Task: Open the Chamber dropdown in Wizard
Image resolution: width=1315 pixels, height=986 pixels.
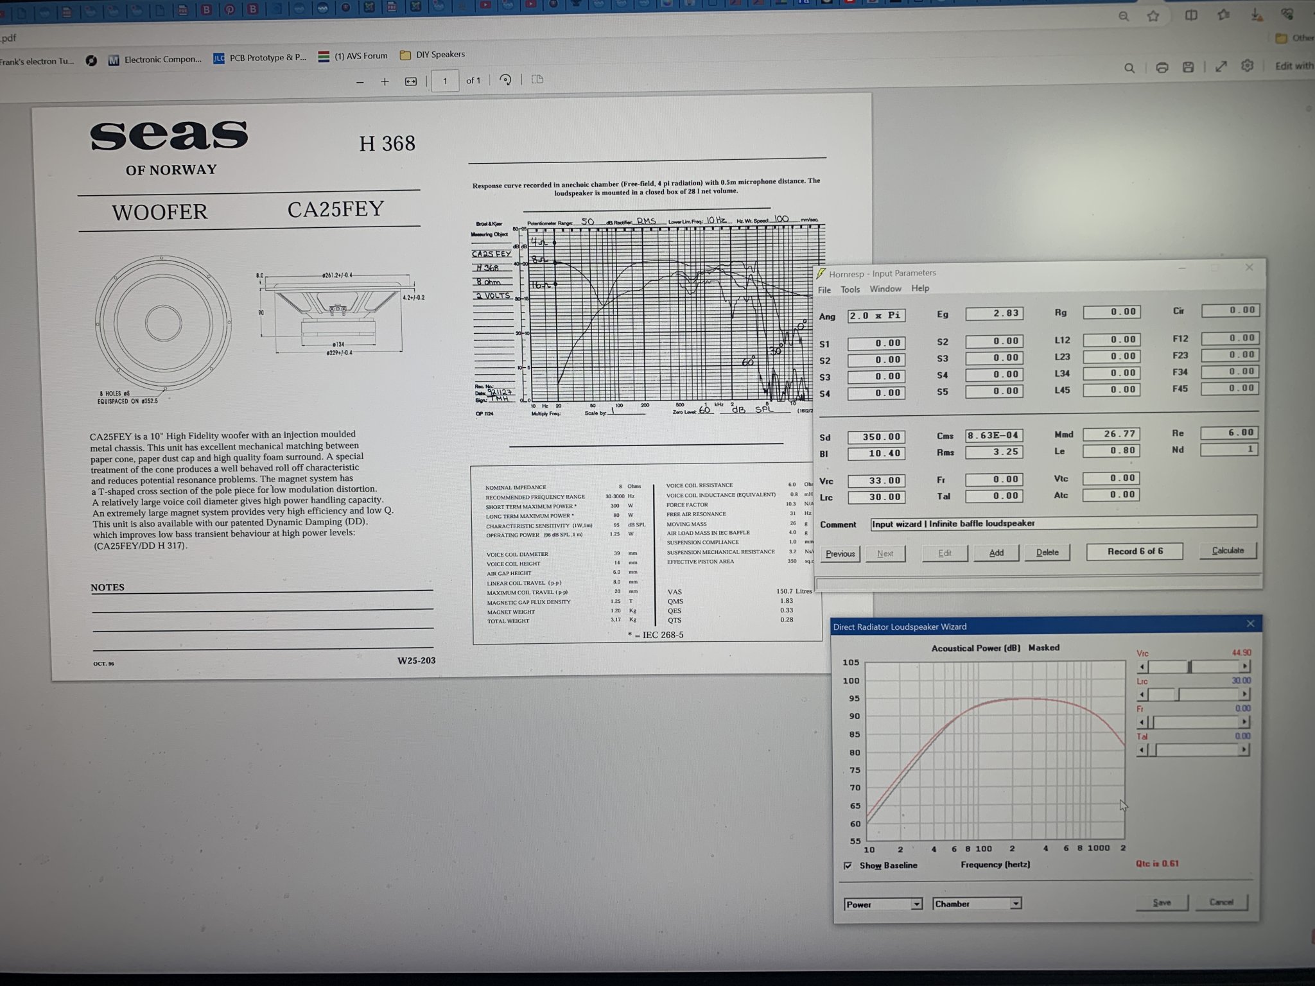Action: pos(977,904)
